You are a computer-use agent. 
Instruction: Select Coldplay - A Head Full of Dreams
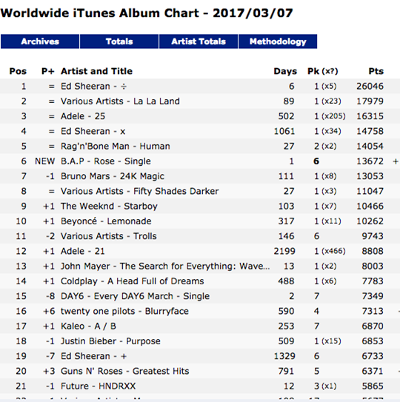coord(132,281)
